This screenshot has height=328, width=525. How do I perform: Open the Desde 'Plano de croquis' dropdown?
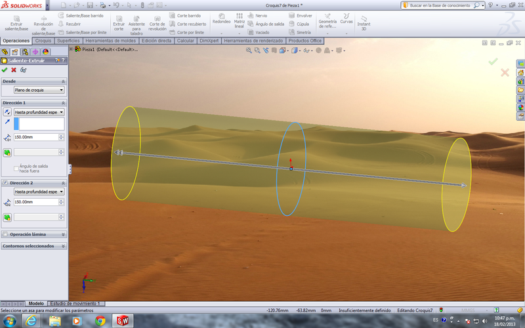pos(39,90)
